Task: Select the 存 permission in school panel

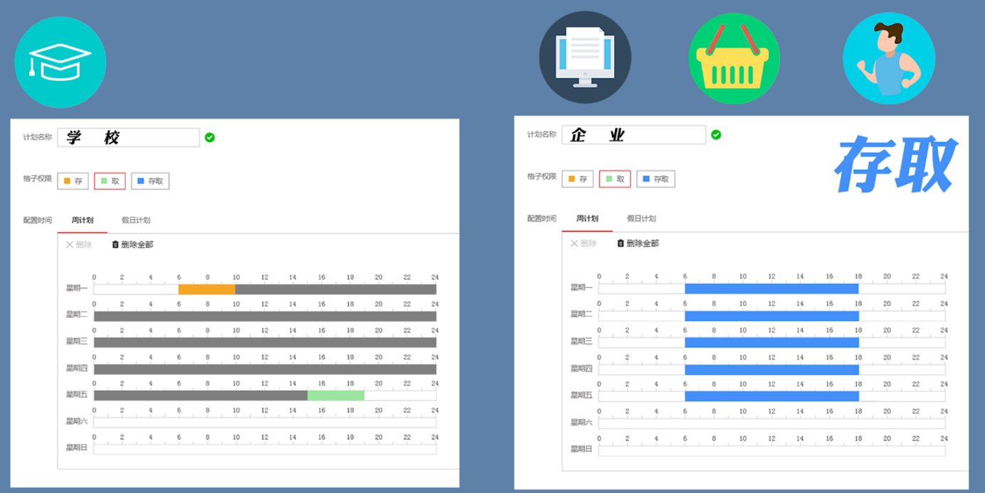Action: [x=73, y=181]
